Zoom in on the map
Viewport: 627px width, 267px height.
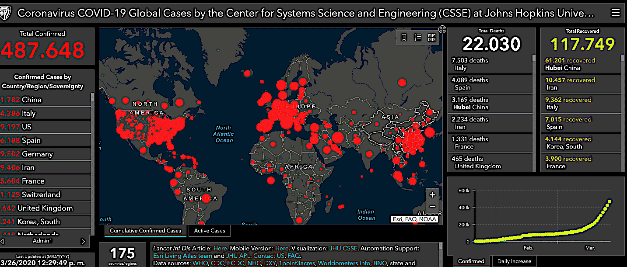(x=432, y=195)
